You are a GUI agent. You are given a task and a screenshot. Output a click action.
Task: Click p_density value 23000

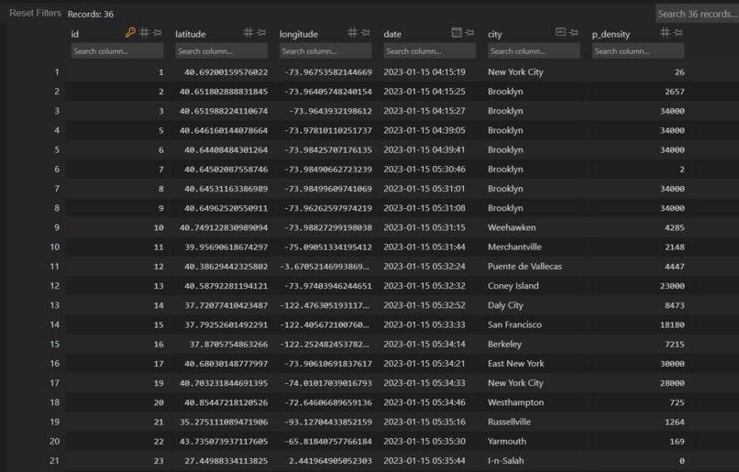point(673,286)
